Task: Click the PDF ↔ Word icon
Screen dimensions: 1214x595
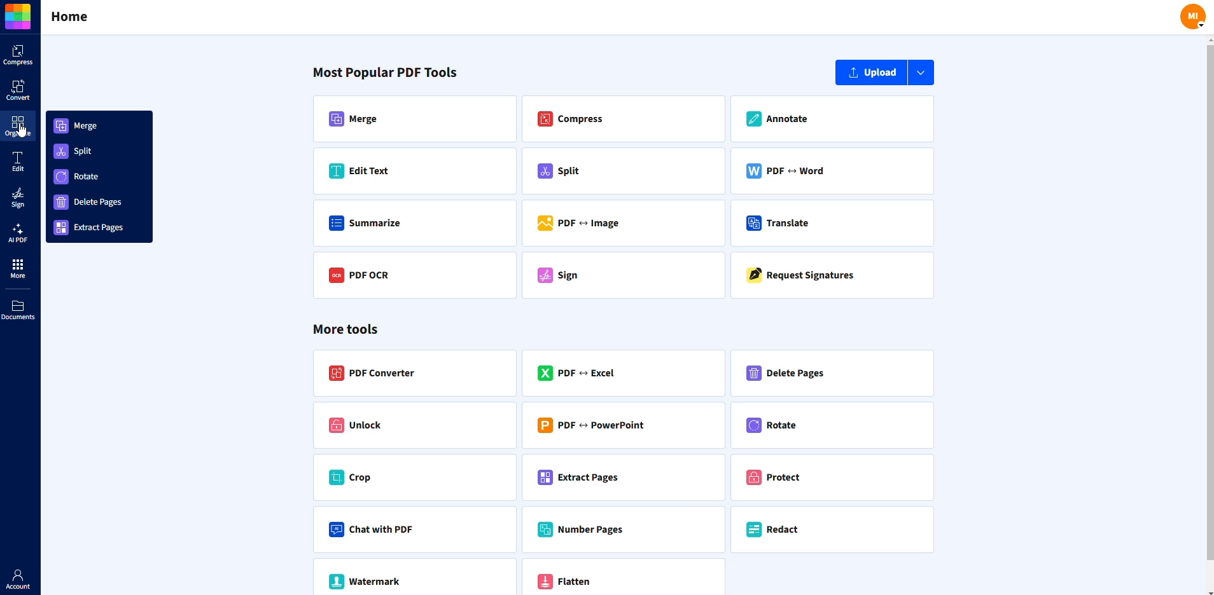Action: (x=754, y=171)
